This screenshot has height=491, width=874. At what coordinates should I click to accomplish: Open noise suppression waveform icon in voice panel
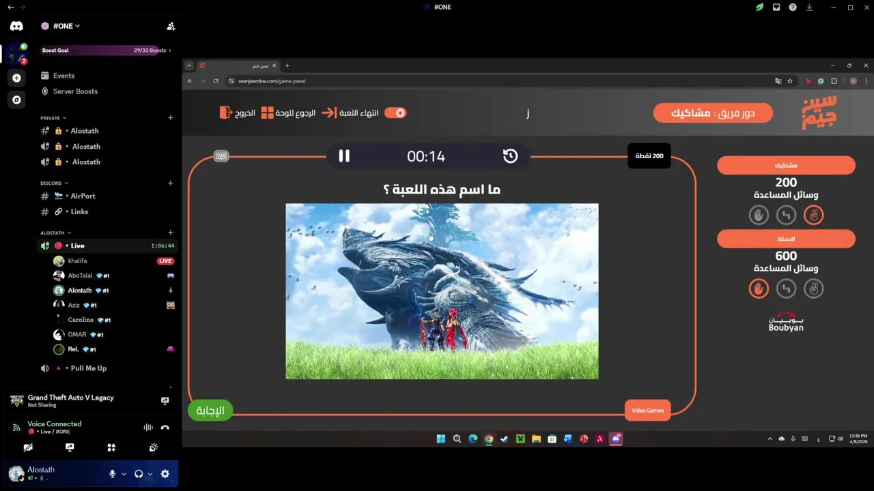pos(147,428)
